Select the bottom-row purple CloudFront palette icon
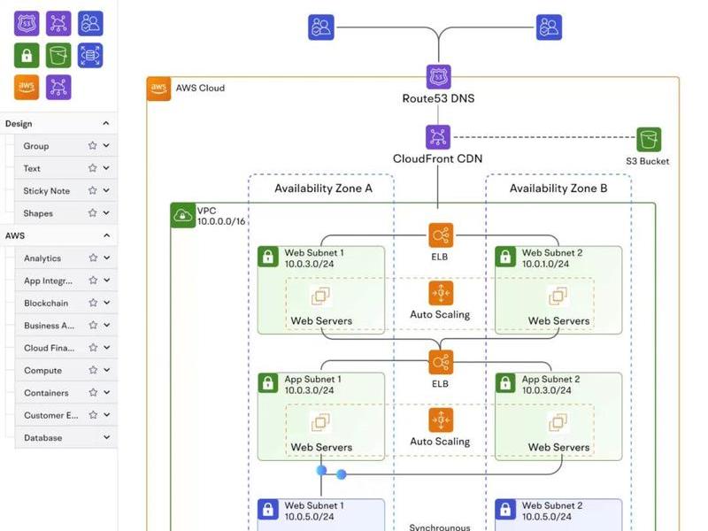The height and width of the screenshot is (531, 708). coord(58,87)
